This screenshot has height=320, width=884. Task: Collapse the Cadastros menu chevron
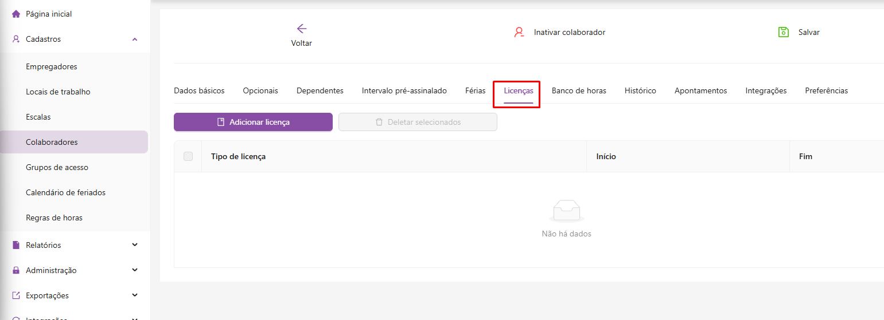pyautogui.click(x=135, y=39)
